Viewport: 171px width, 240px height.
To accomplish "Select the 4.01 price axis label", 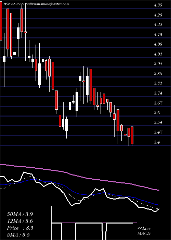I will click(x=158, y=54).
